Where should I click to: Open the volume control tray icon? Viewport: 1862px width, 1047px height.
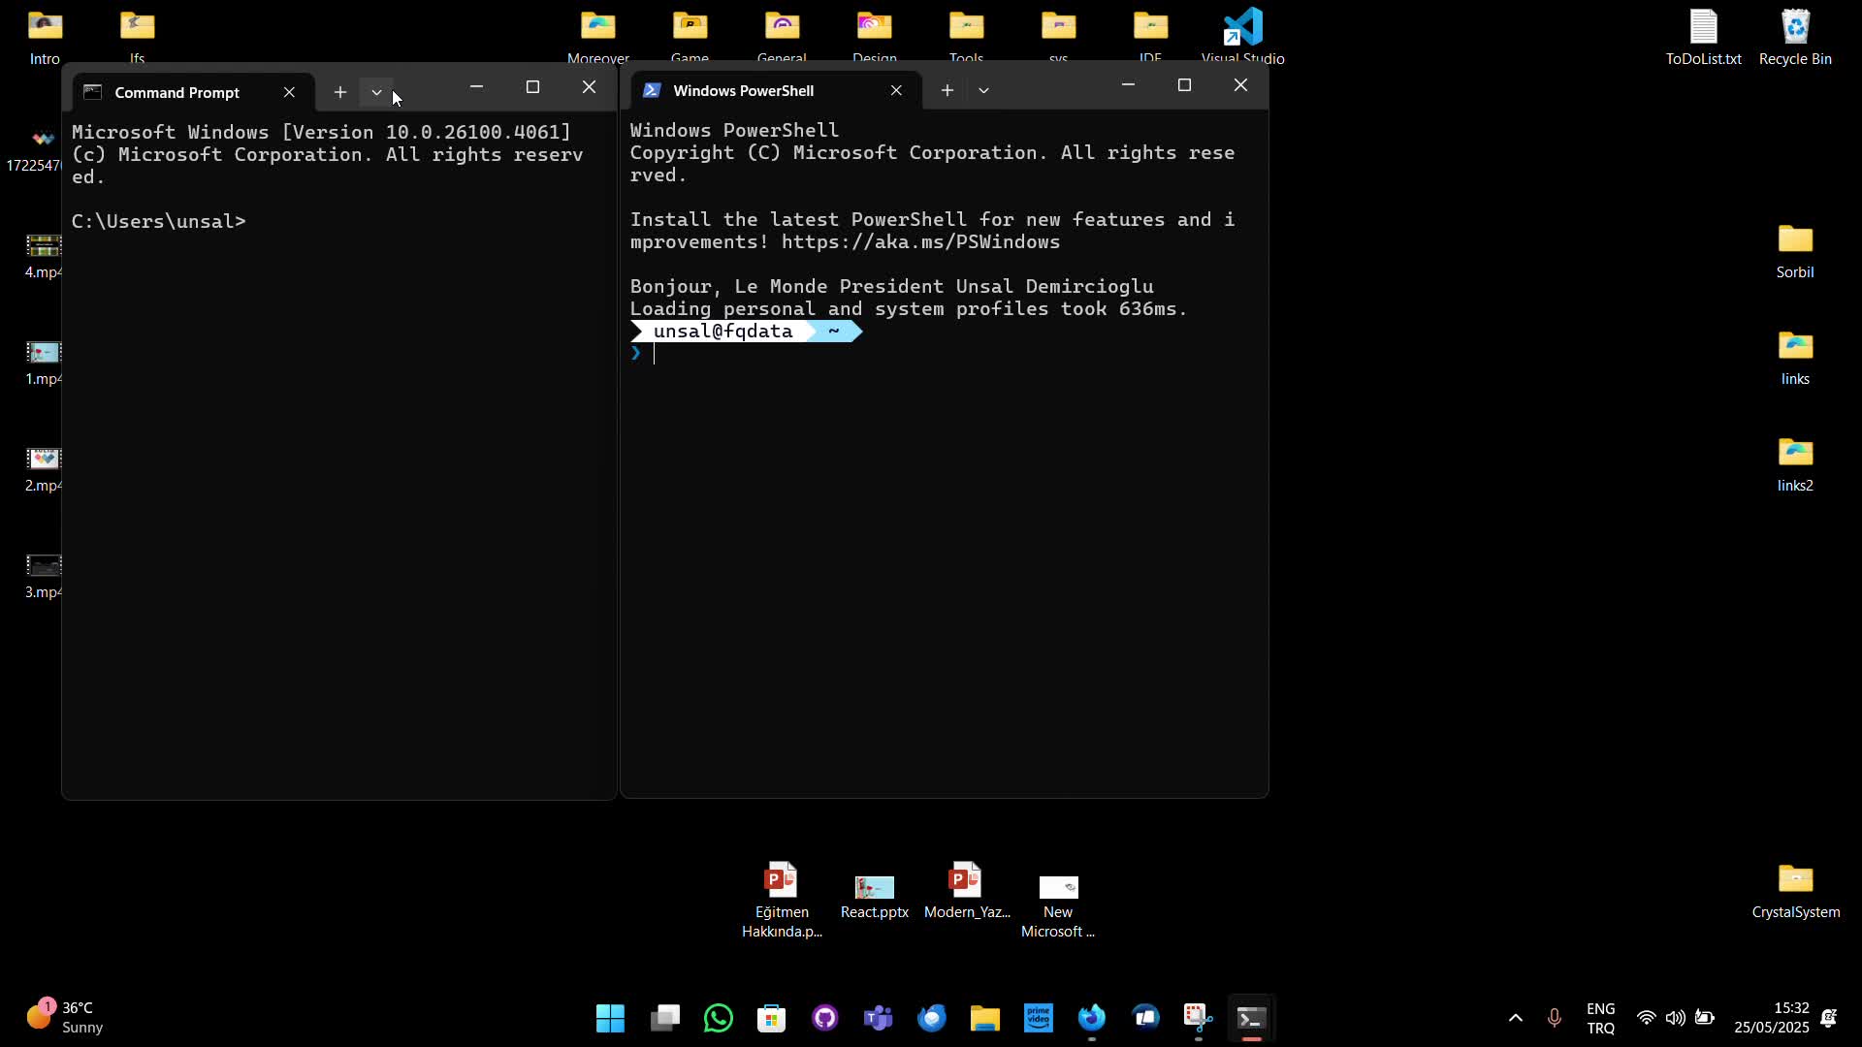click(1675, 1018)
